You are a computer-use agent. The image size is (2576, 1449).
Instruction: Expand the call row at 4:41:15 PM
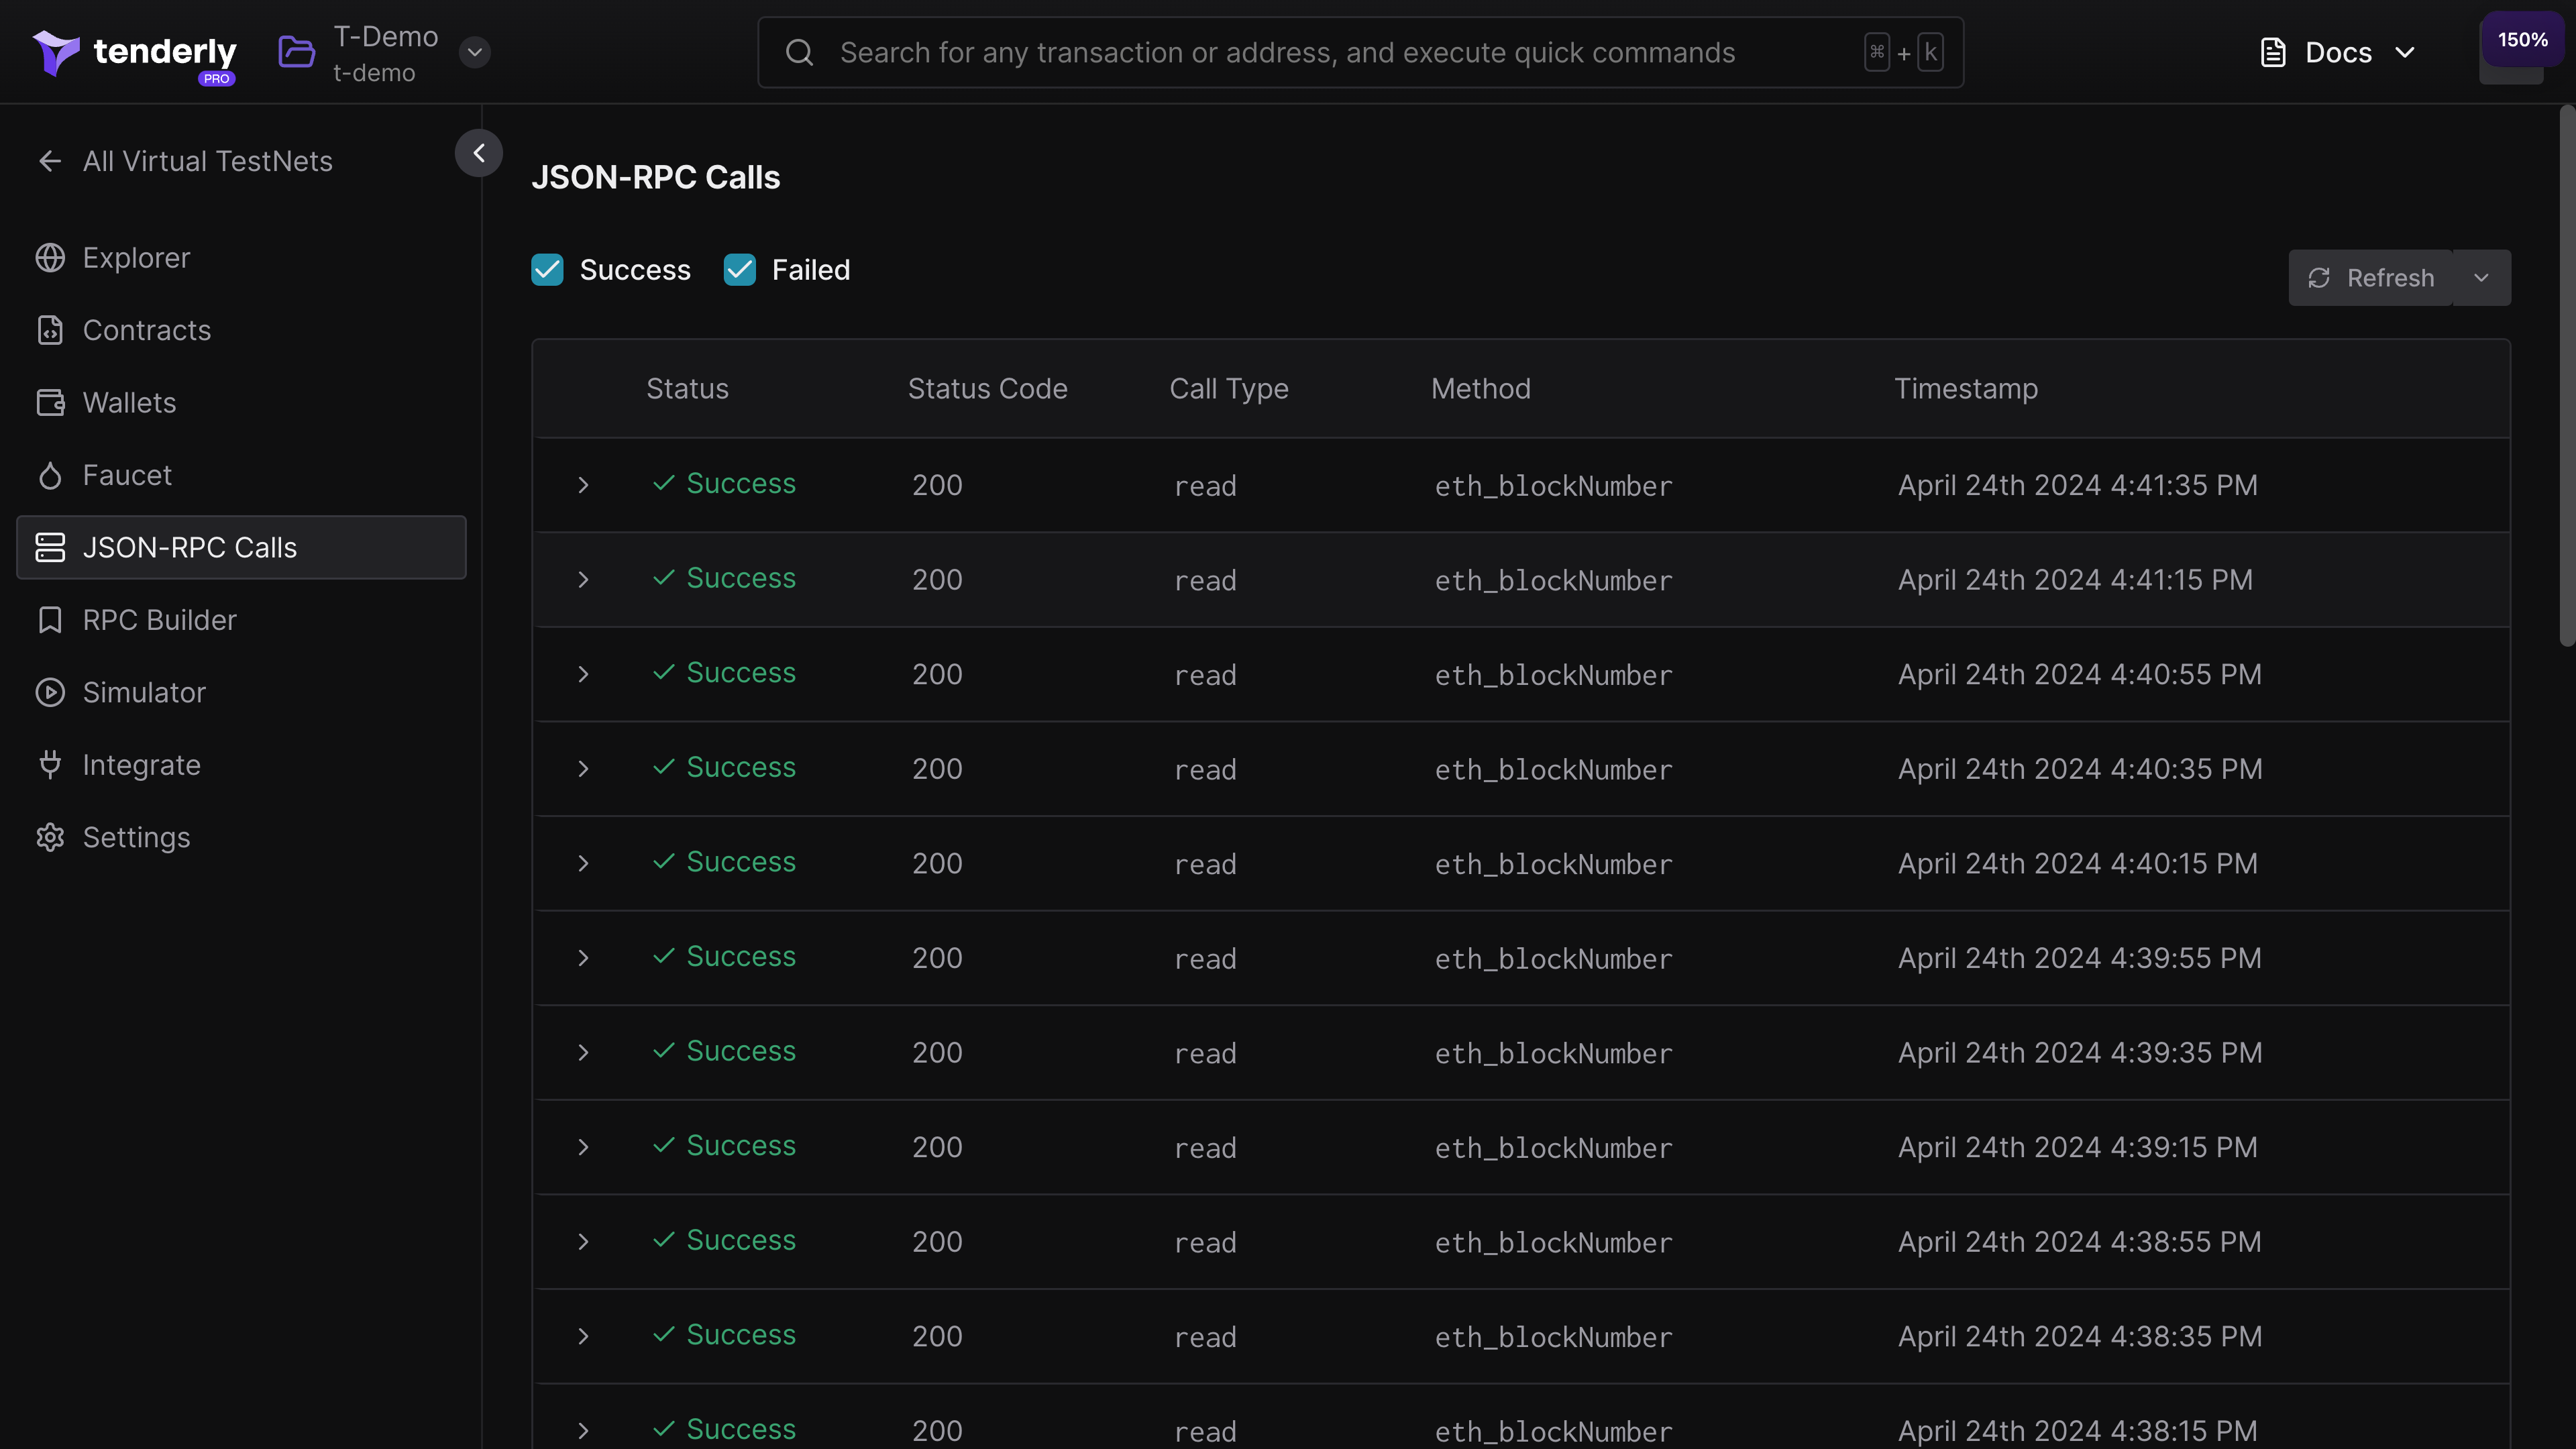click(583, 580)
